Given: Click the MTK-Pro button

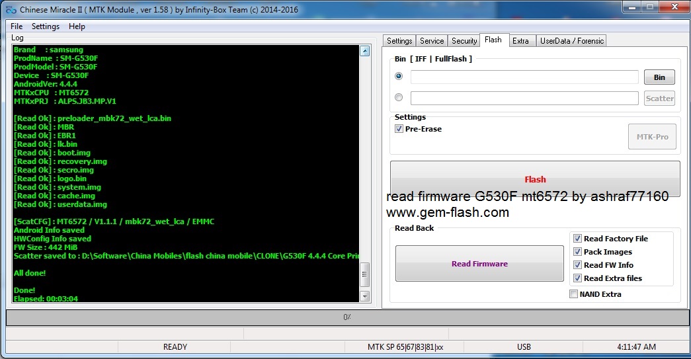Looking at the screenshot, I should click(652, 137).
